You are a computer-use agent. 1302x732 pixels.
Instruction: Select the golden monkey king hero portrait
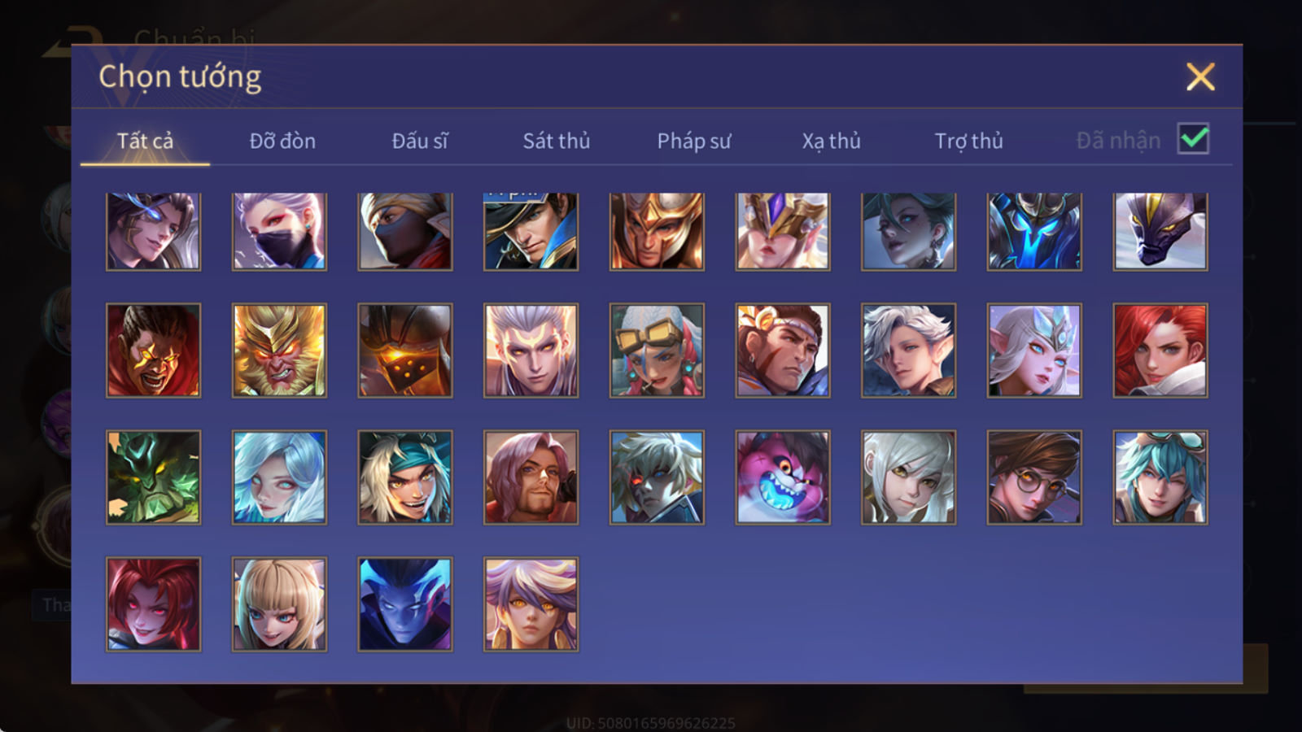click(x=279, y=351)
